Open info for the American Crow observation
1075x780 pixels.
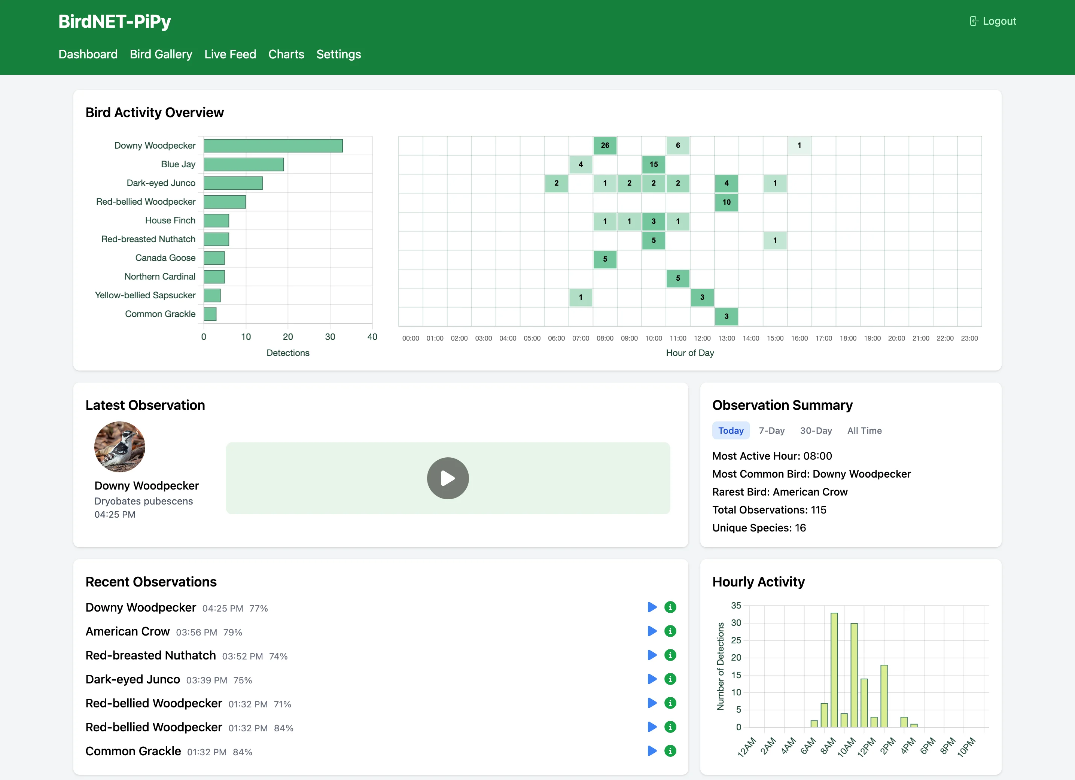coord(670,631)
